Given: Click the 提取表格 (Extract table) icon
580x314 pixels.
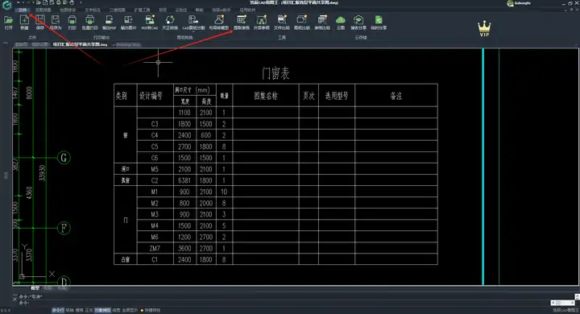Looking at the screenshot, I should click(242, 23).
